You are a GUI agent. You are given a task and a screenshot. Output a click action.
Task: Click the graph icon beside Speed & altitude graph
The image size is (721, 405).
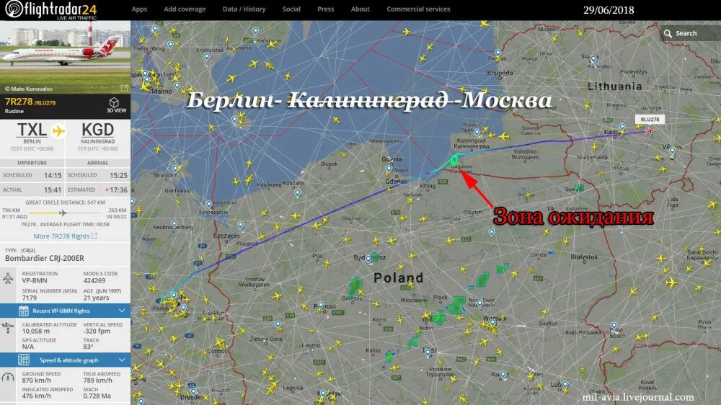tap(24, 360)
